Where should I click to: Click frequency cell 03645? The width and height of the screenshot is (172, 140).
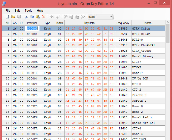click(123, 40)
